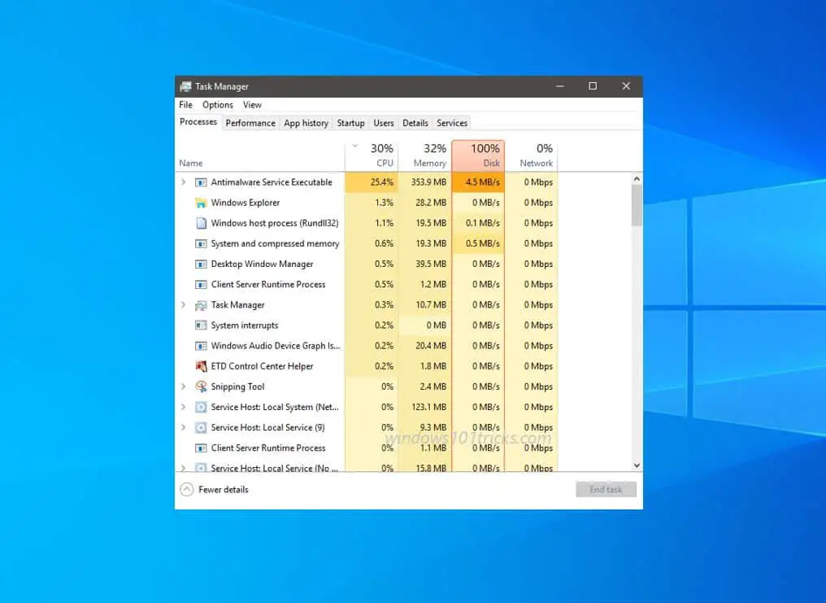Open the View menu
The height and width of the screenshot is (603, 826).
coord(252,104)
